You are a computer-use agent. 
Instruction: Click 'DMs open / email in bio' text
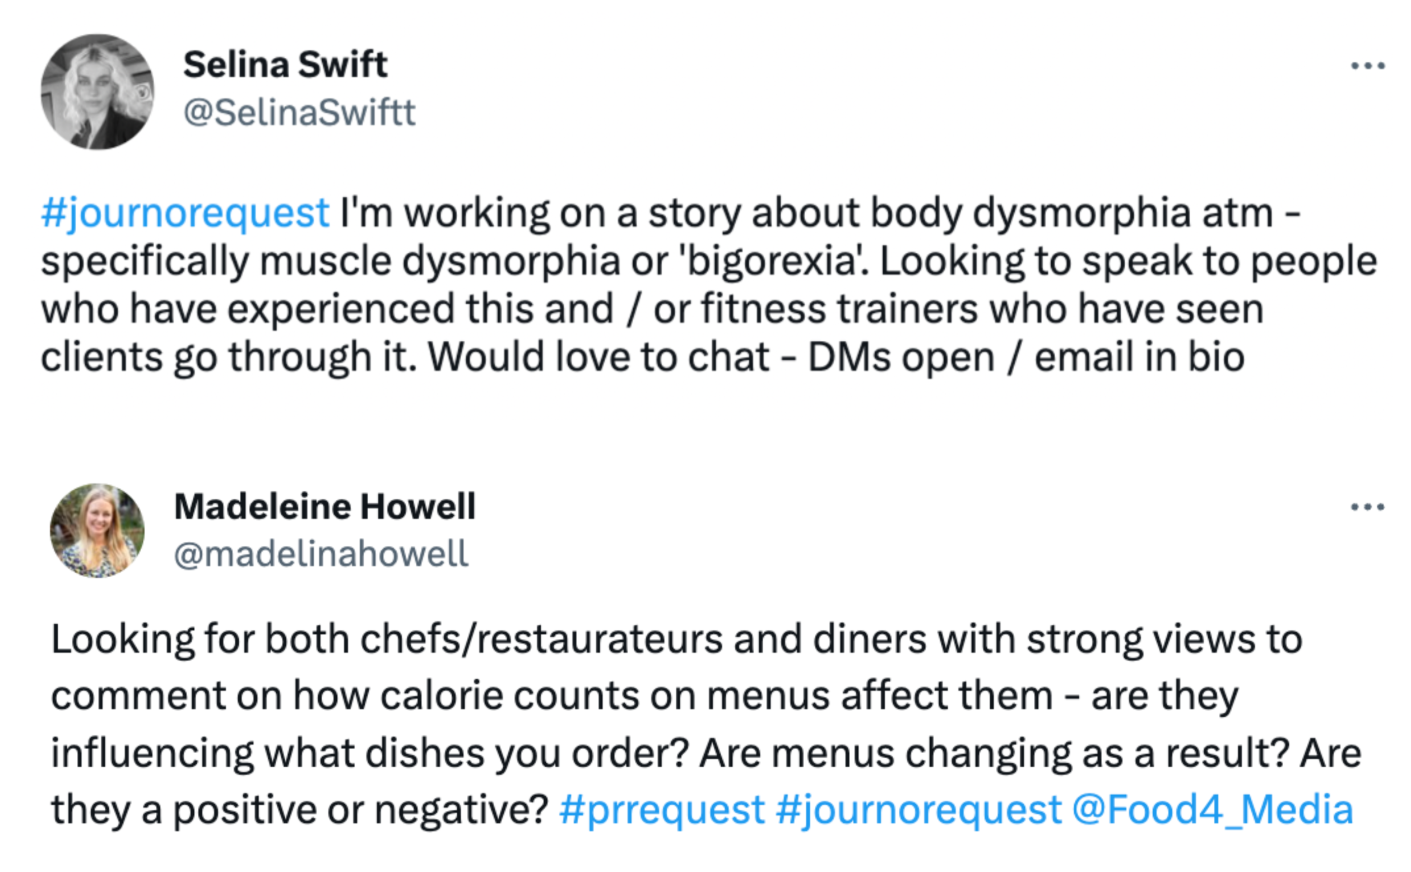click(1026, 357)
